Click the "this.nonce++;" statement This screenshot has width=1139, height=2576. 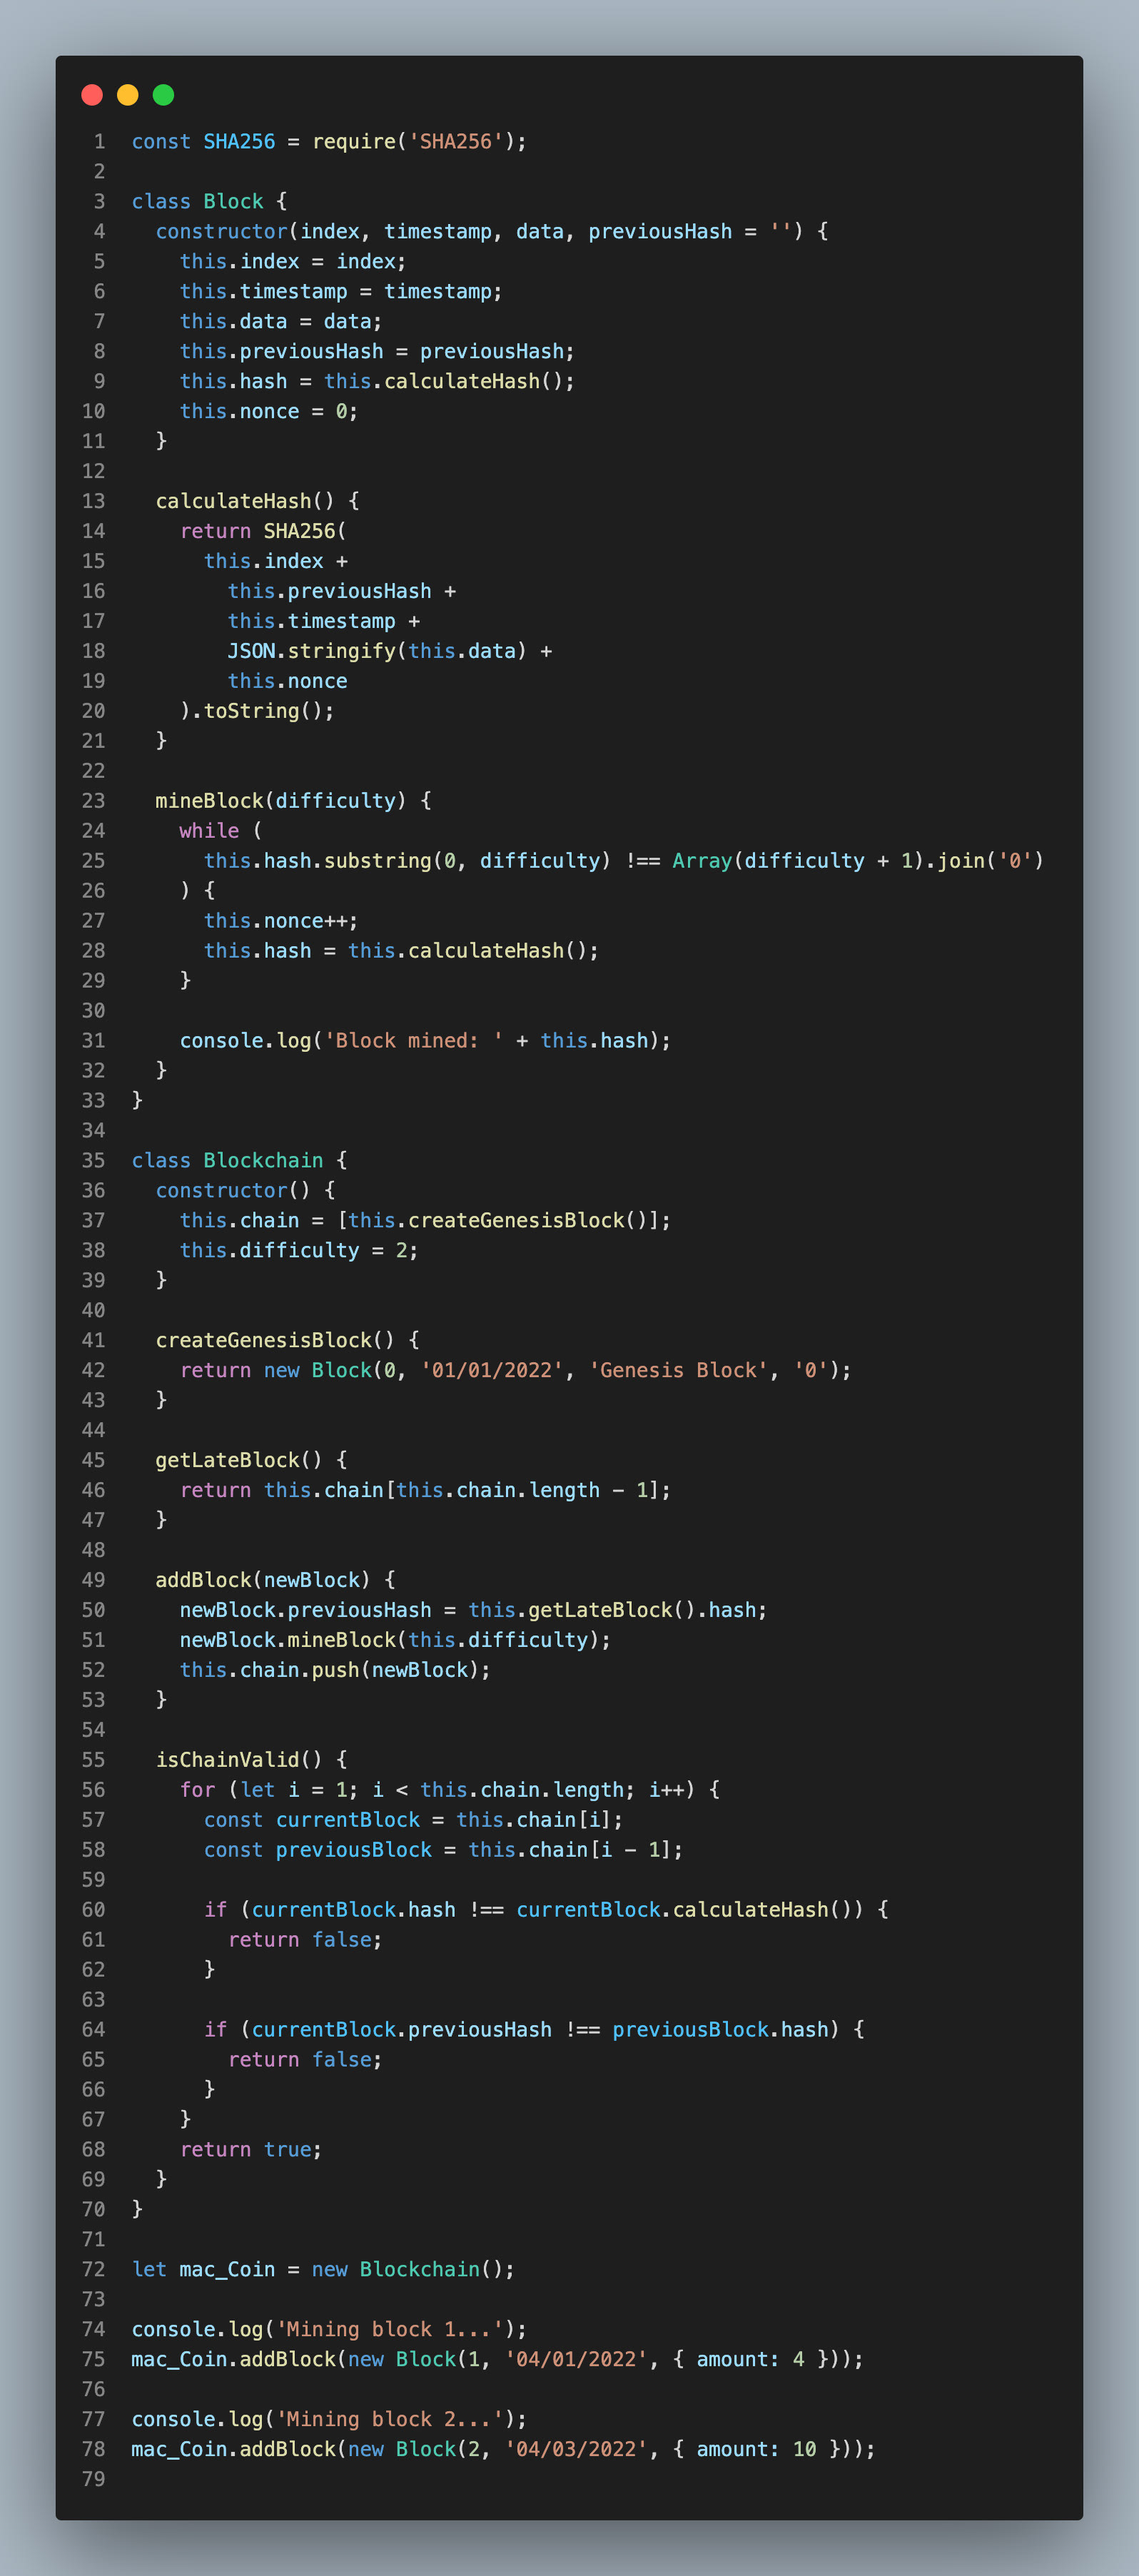[281, 921]
